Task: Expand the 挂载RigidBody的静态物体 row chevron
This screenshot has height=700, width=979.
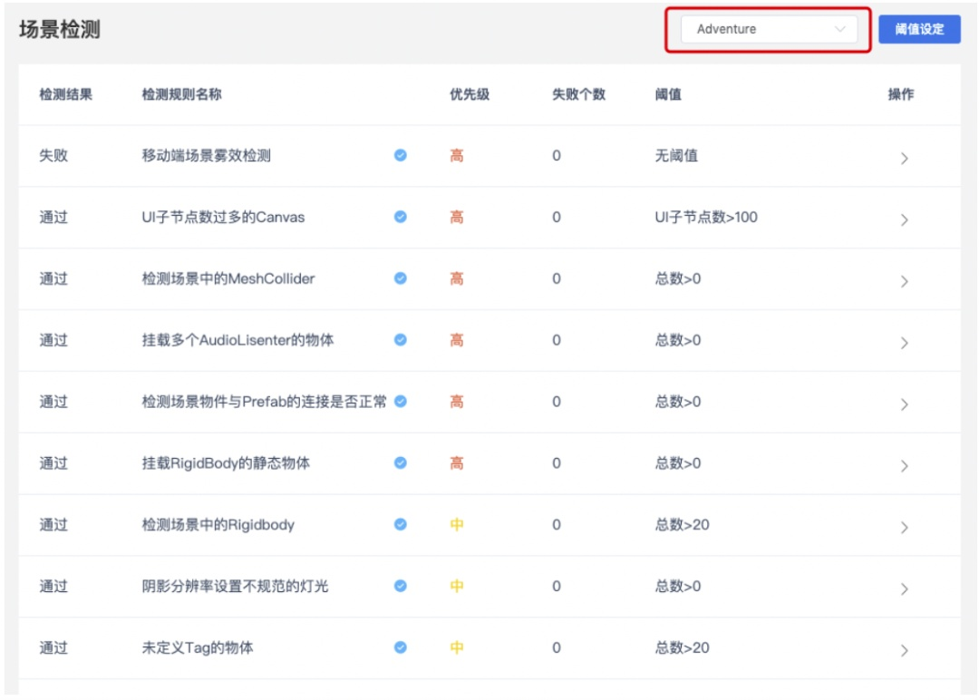Action: tap(904, 465)
